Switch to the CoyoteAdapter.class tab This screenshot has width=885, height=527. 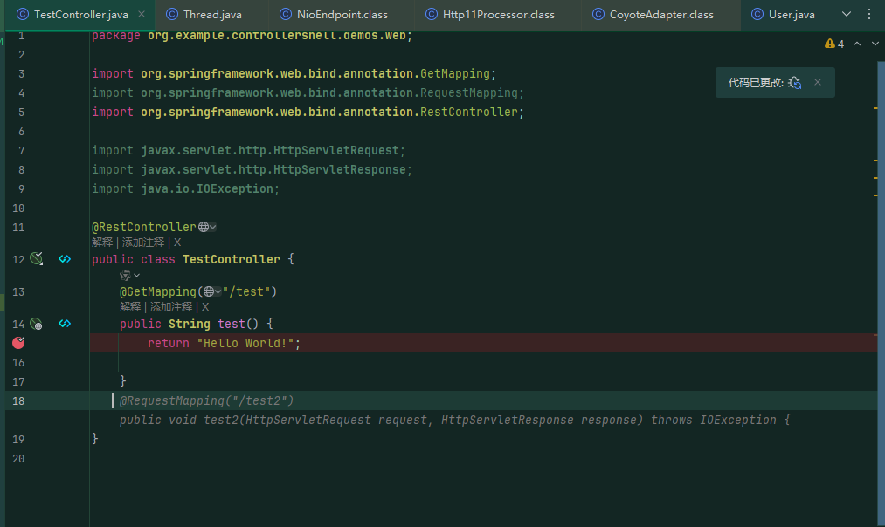click(653, 15)
